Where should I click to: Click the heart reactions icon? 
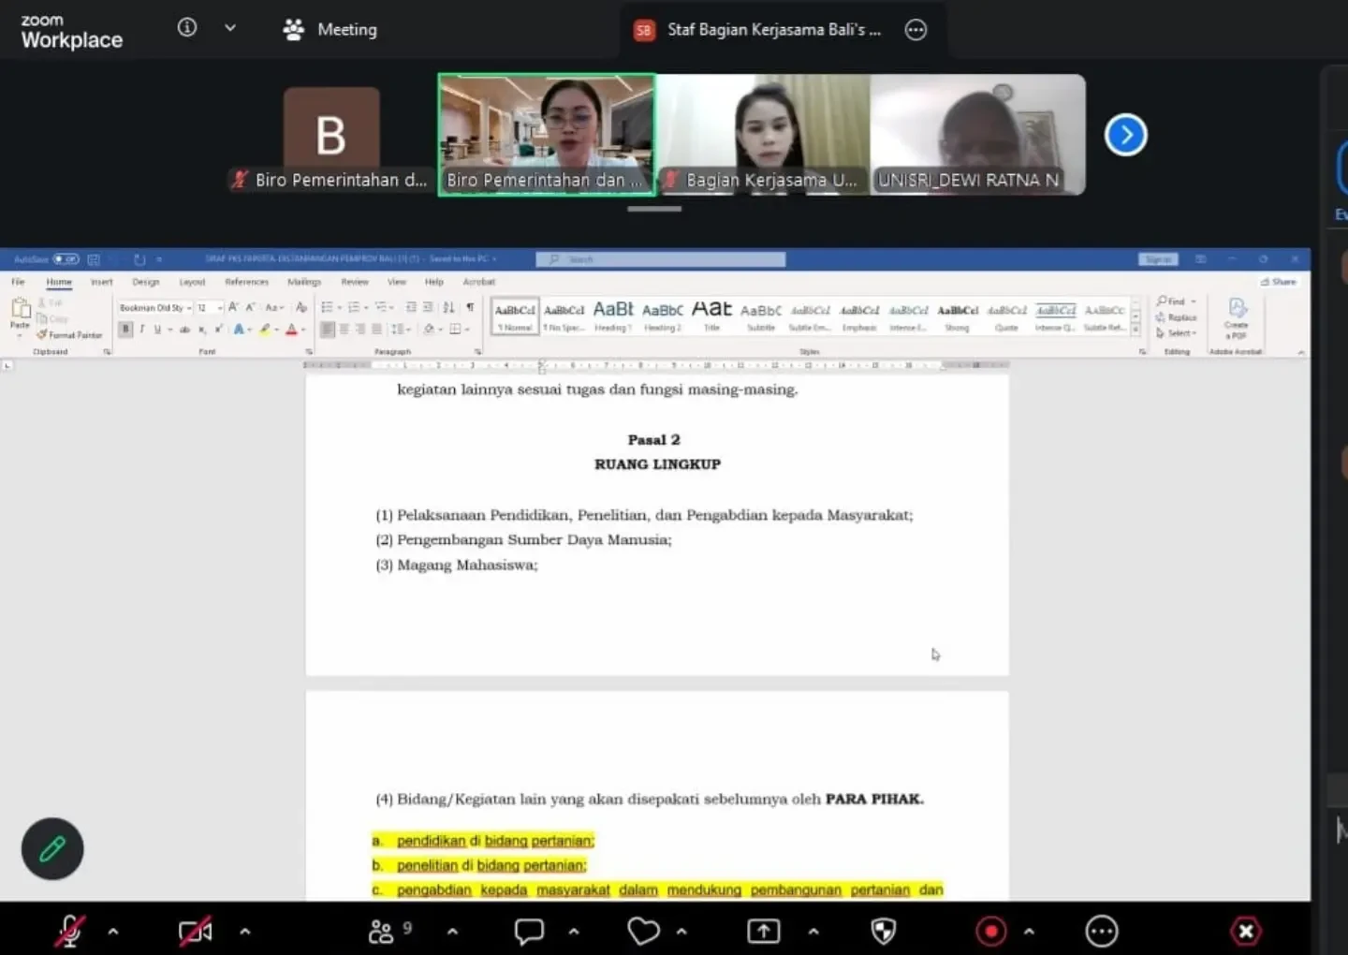643,931
